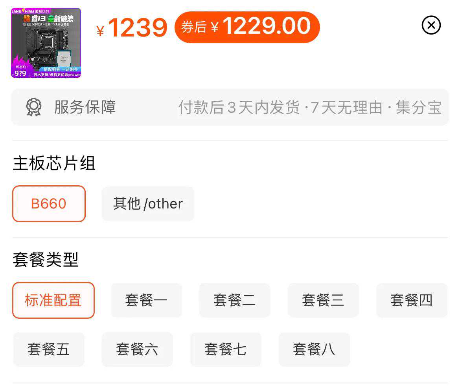Click the 套餐类型 section heading
460x391 pixels.
point(46,260)
